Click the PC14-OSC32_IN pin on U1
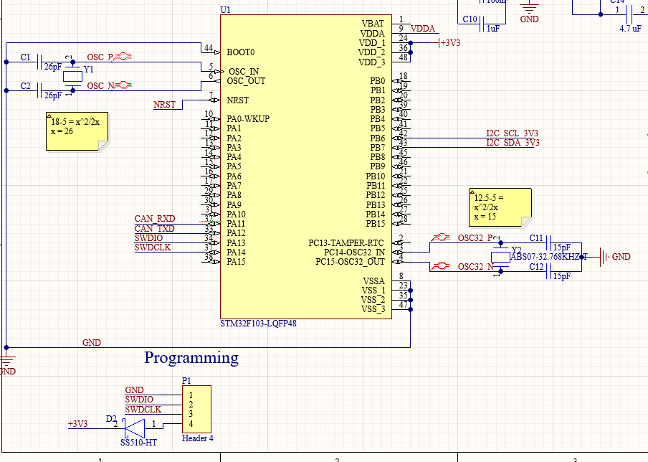Image resolution: width=648 pixels, height=462 pixels. (401, 253)
